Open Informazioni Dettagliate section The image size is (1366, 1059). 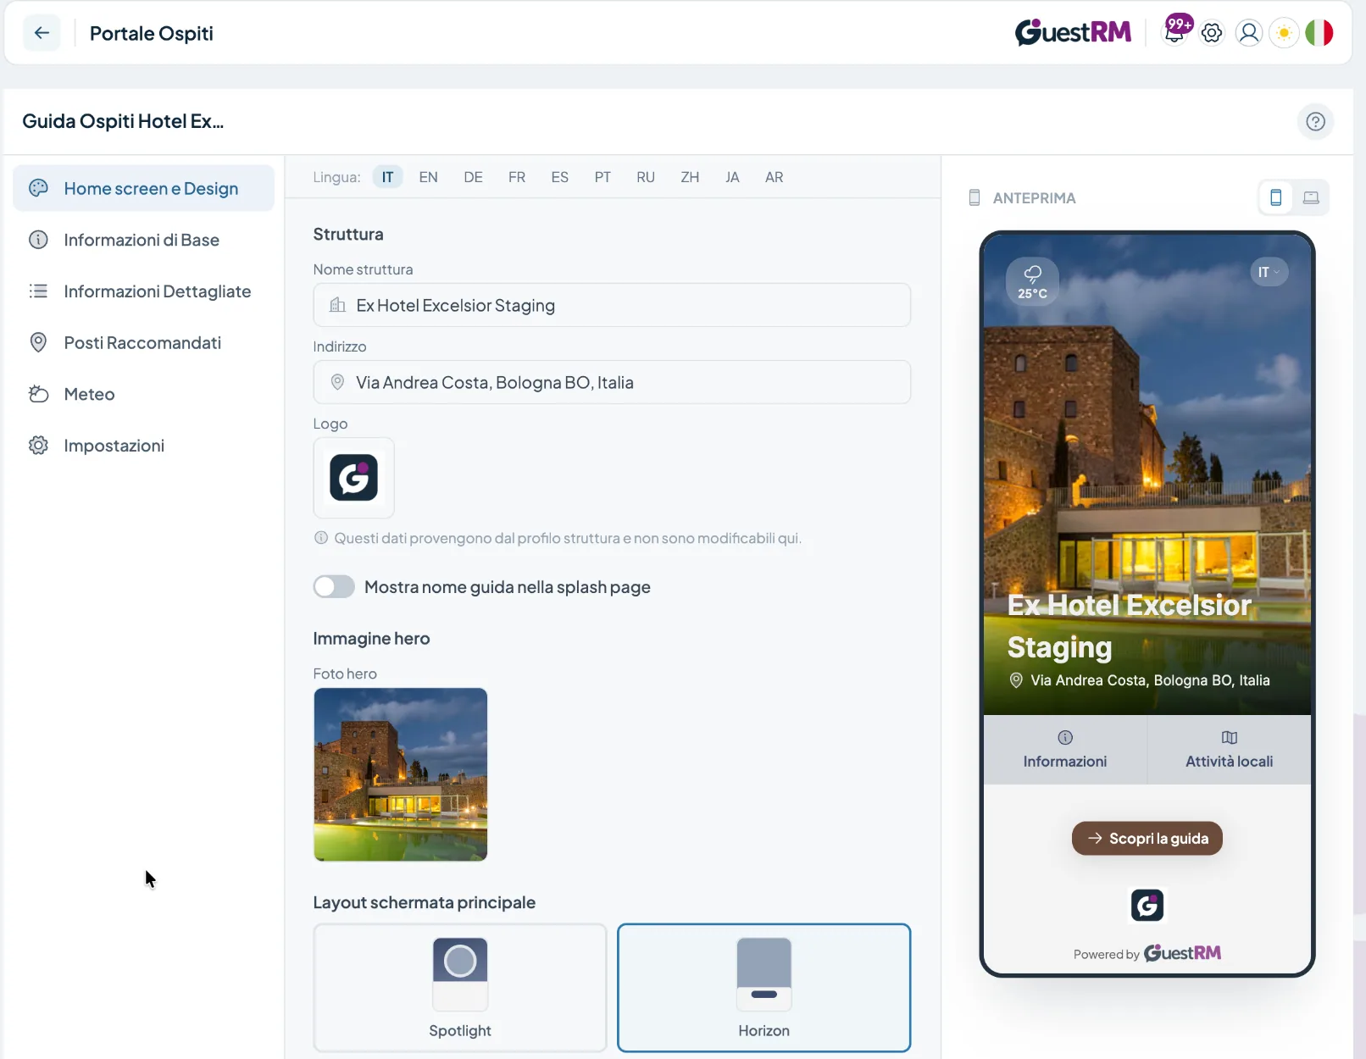(144, 291)
